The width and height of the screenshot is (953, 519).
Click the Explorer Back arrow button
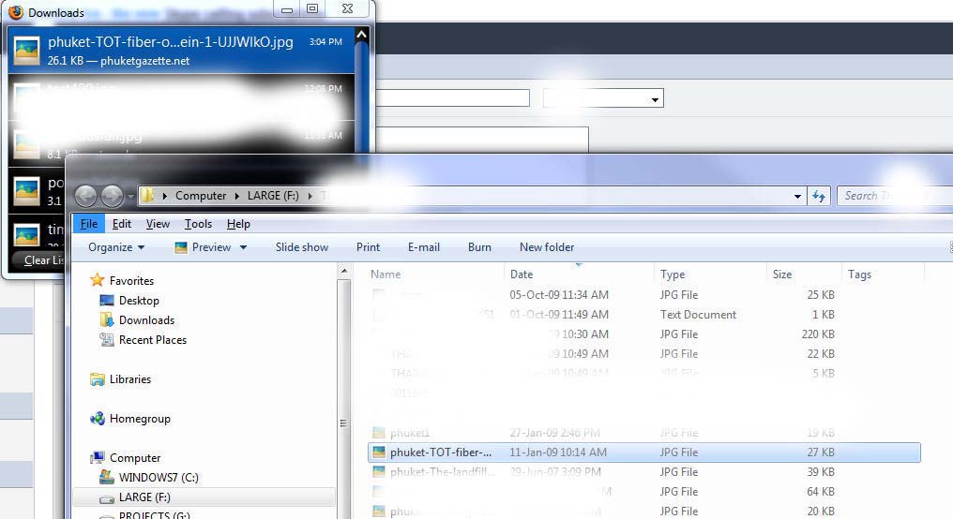[x=85, y=196]
